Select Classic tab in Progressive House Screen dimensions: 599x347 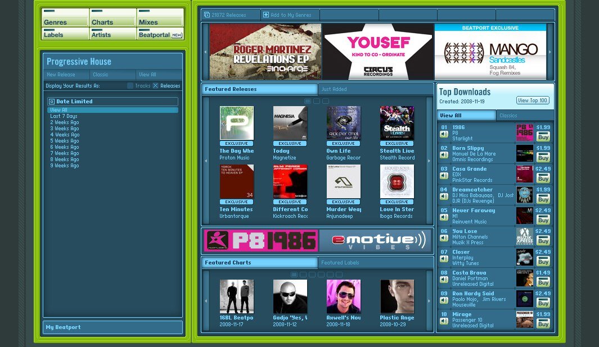click(112, 74)
